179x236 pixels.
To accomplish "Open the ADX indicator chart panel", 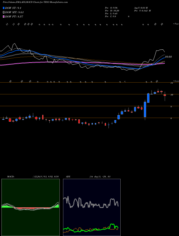I will pos(92,207).
